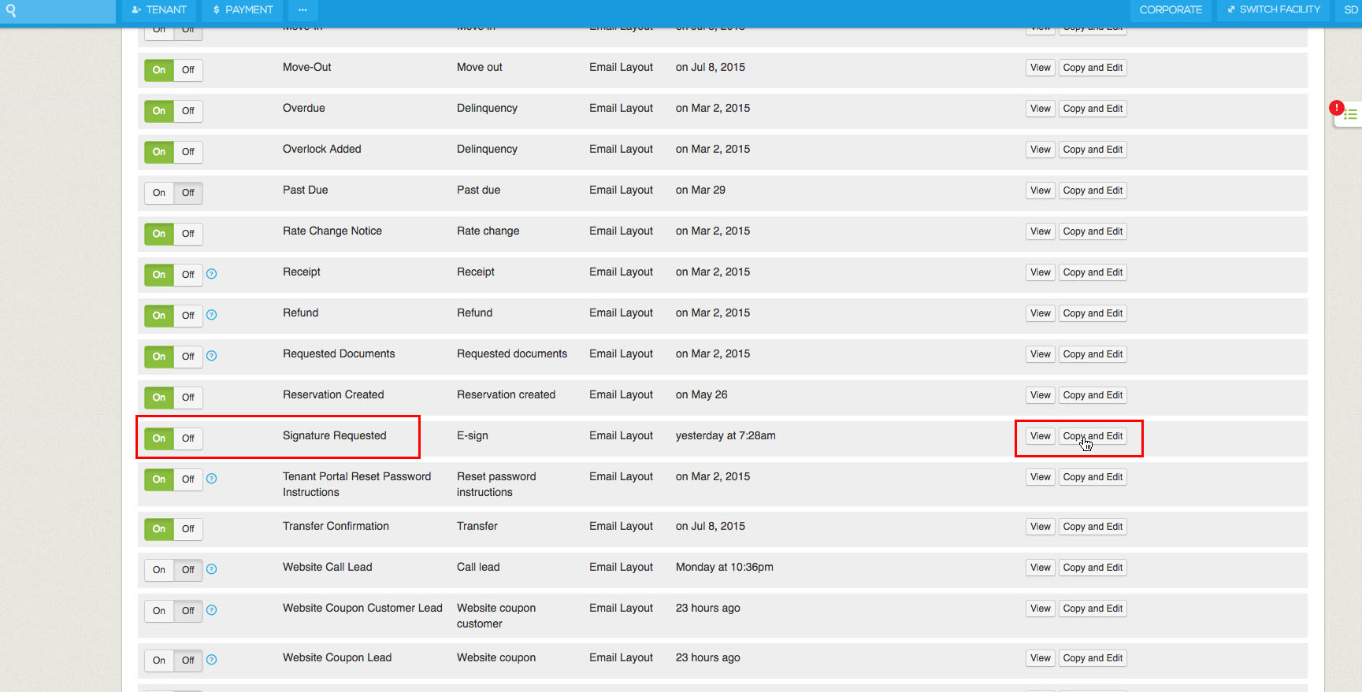Click the search magnifier icon

point(11,10)
